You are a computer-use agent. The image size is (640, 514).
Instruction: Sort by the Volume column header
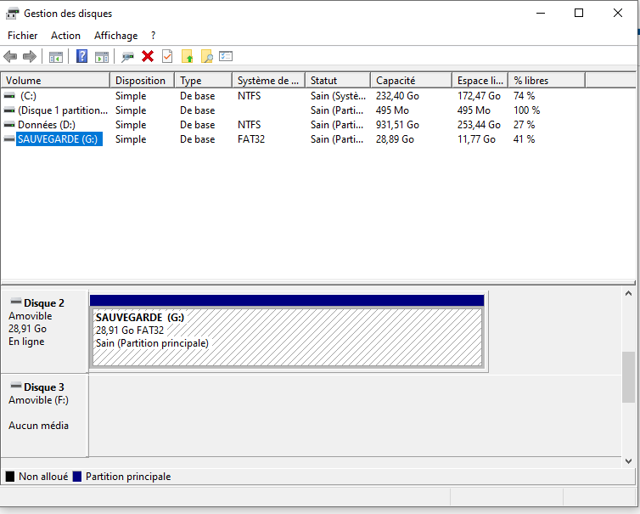[x=55, y=81]
